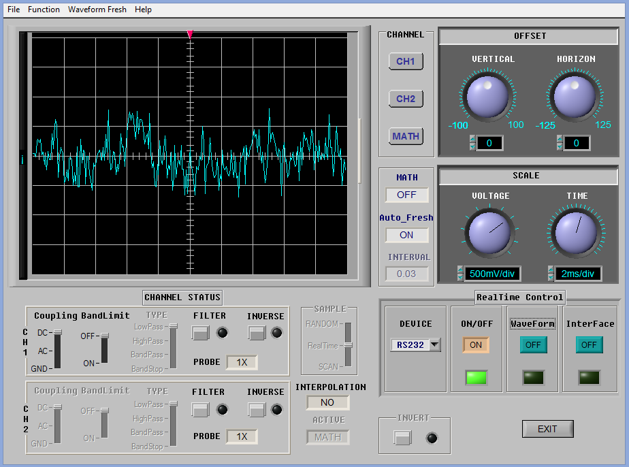The height and width of the screenshot is (467, 629).
Task: Click the dark InterFace indicator LED
Action: [x=590, y=378]
